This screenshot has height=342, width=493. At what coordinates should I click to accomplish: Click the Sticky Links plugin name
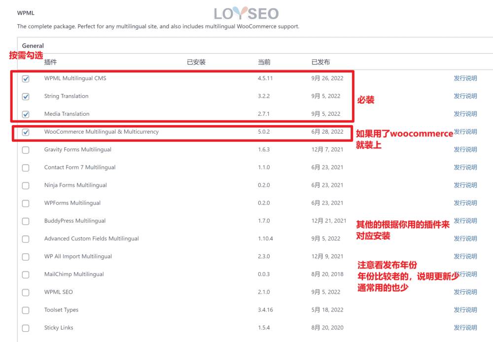[x=59, y=328]
